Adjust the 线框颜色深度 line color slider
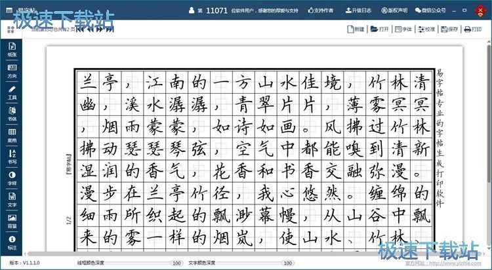492x270 pixels. point(145,263)
